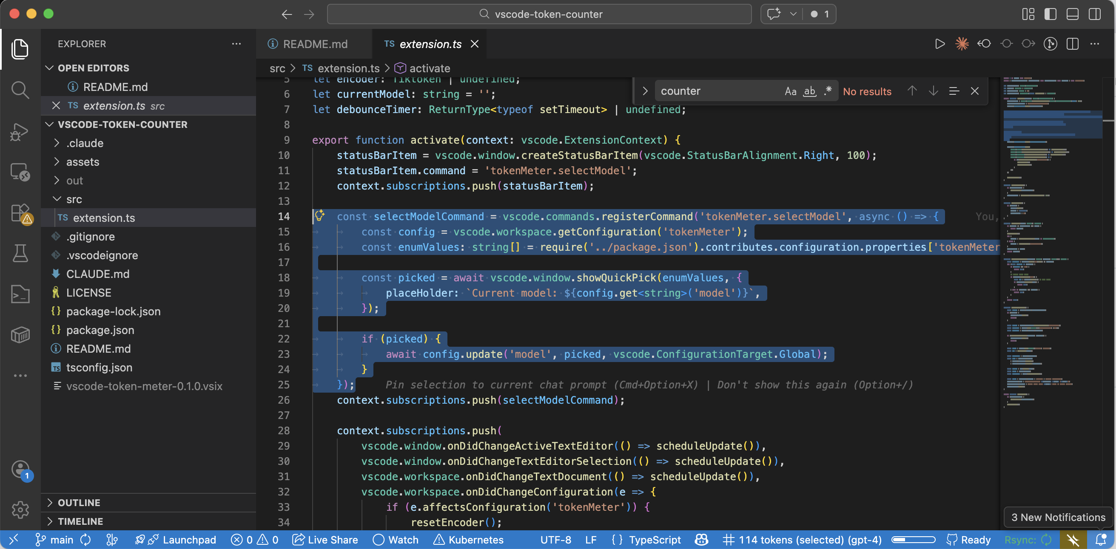This screenshot has width=1116, height=549.
Task: Open TypeScript language mode selector
Action: click(655, 540)
